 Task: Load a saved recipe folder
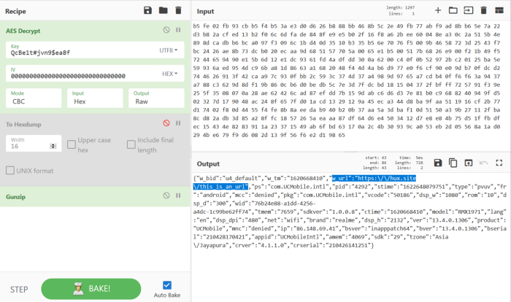click(x=164, y=10)
